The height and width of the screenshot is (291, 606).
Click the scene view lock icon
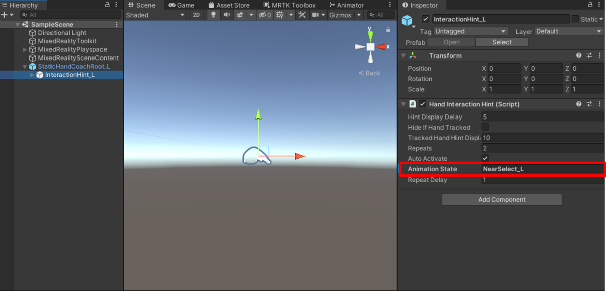pyautogui.click(x=388, y=30)
